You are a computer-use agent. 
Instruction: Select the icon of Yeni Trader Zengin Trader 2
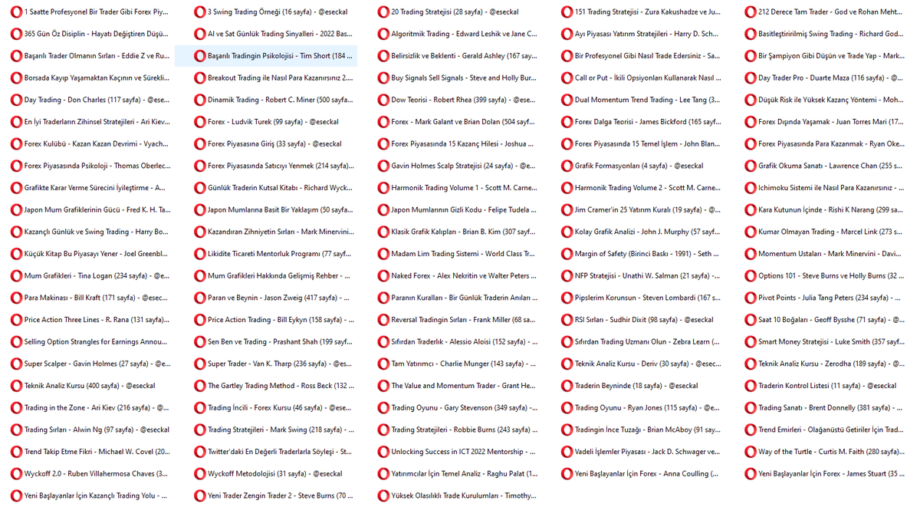click(200, 496)
